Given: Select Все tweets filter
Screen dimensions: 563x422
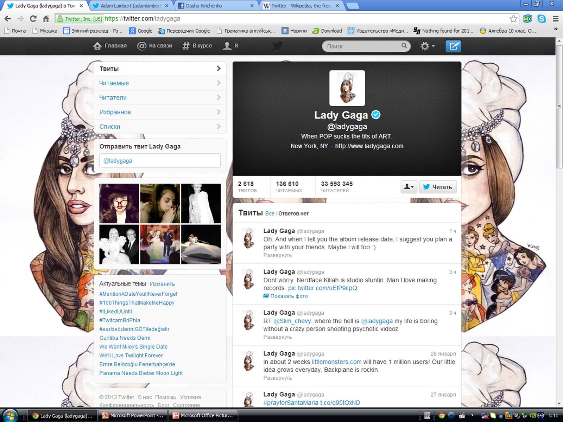Looking at the screenshot, I should coord(270,213).
